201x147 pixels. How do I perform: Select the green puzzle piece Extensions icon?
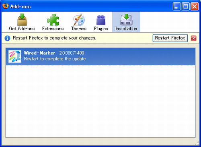point(53,20)
